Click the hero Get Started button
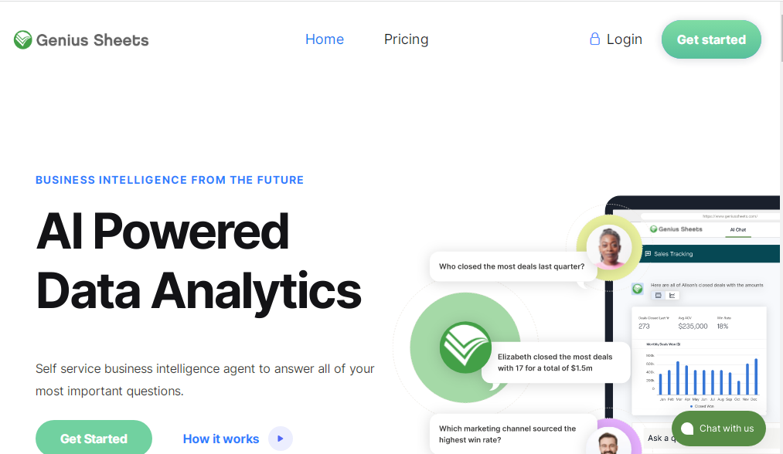Image resolution: width=783 pixels, height=454 pixels. pyautogui.click(x=94, y=439)
